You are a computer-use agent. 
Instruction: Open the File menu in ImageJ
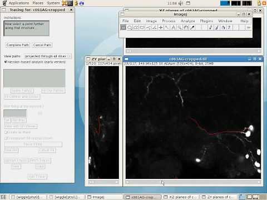(126, 21)
